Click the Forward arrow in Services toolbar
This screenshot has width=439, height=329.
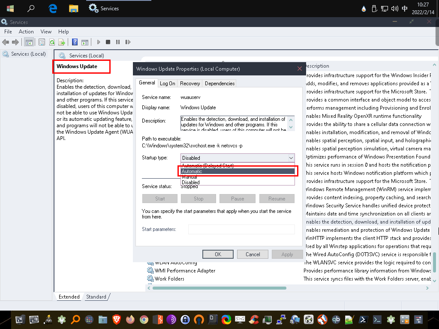click(15, 42)
